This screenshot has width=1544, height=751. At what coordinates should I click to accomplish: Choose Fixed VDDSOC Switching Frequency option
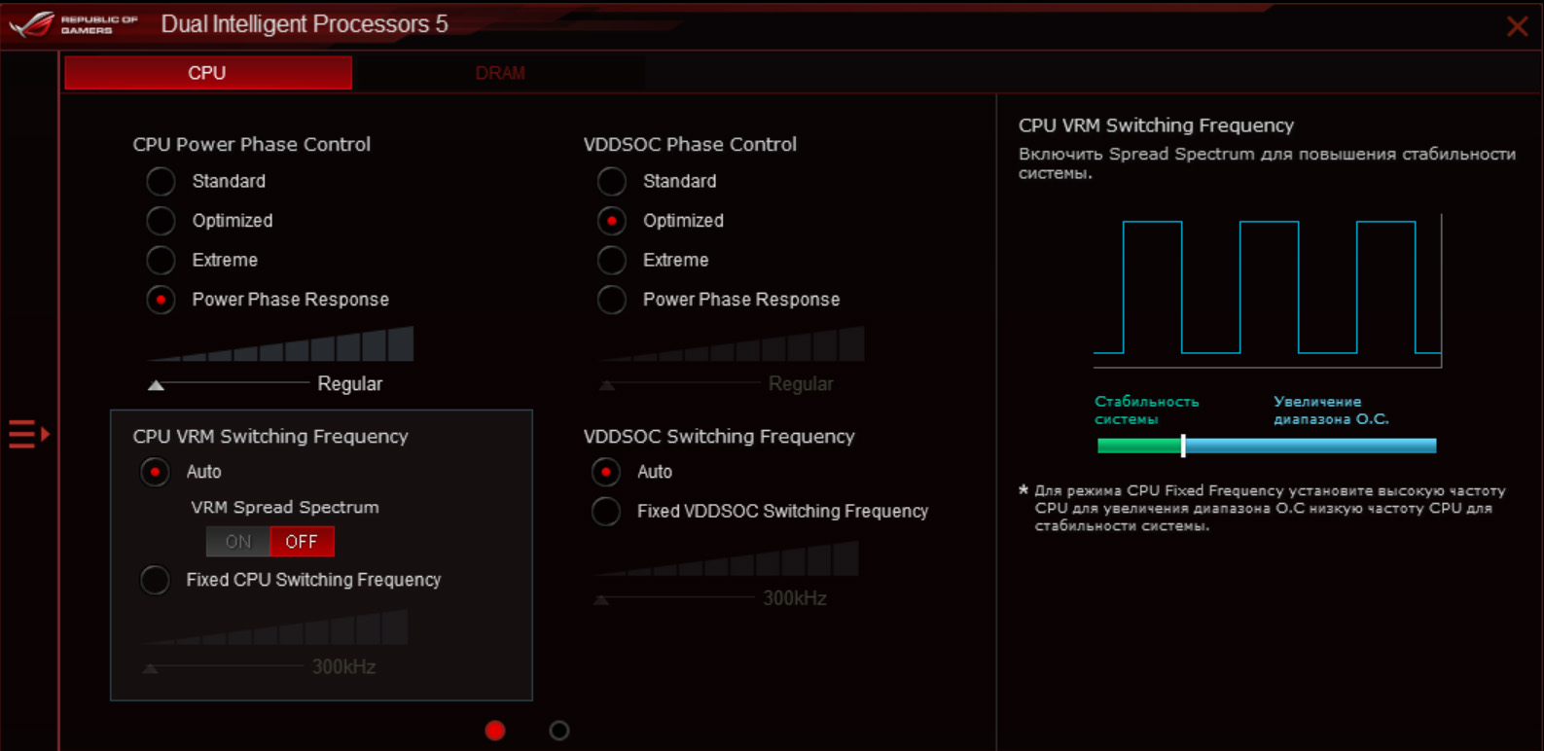606,511
